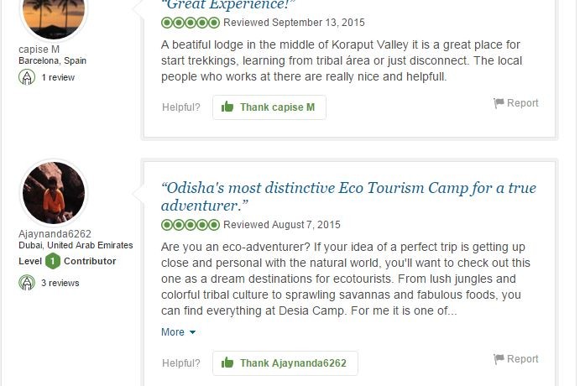Click thumbs-up icon for capise M review
This screenshot has width=585, height=386.
[x=227, y=107]
